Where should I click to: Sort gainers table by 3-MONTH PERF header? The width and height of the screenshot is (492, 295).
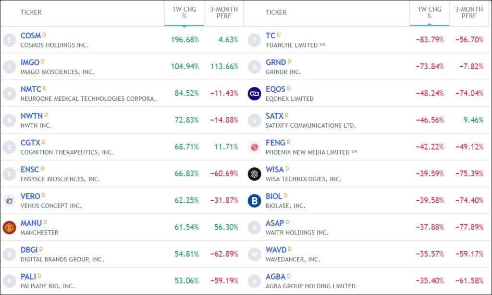[224, 13]
